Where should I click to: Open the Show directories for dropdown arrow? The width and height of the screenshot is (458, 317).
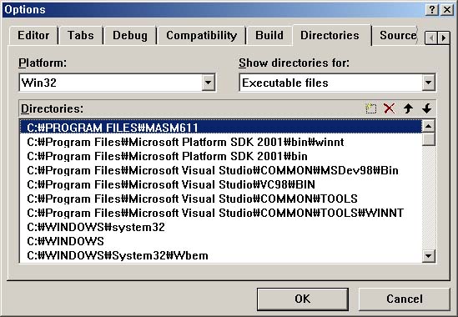click(428, 83)
